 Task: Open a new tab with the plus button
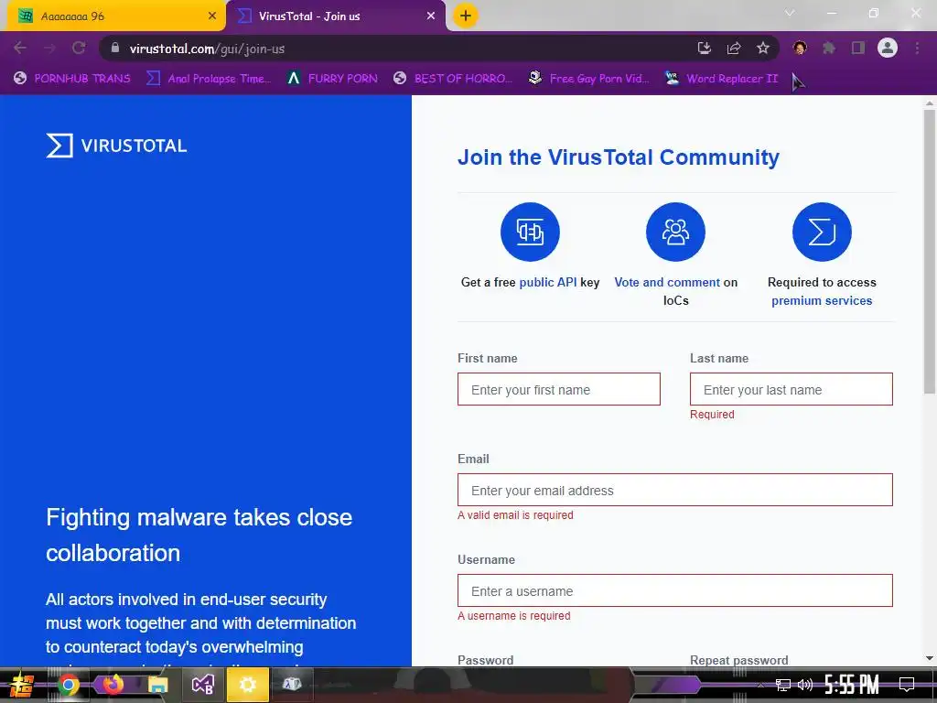click(466, 16)
